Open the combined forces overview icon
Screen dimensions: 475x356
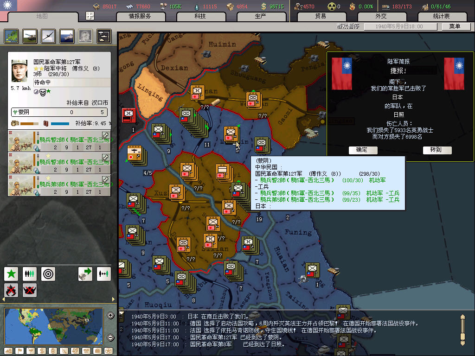click(104, 36)
